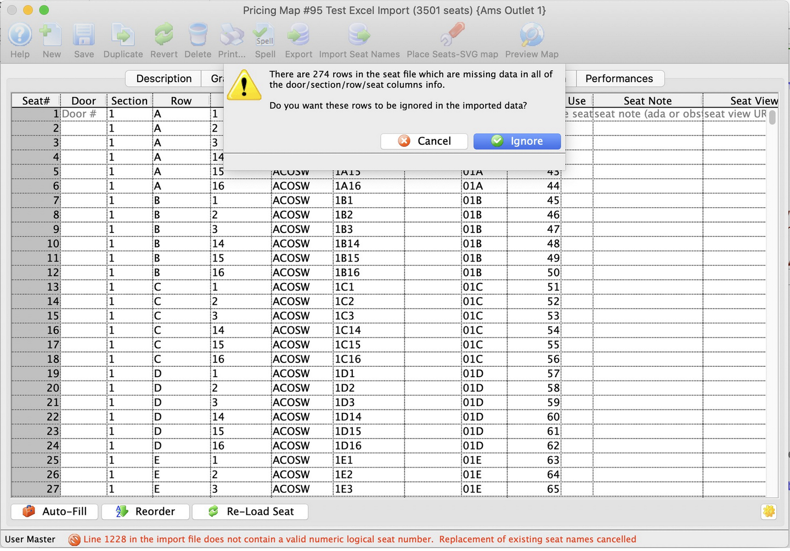Click the partially hidden Gr tab
790x551 pixels.
click(x=213, y=78)
